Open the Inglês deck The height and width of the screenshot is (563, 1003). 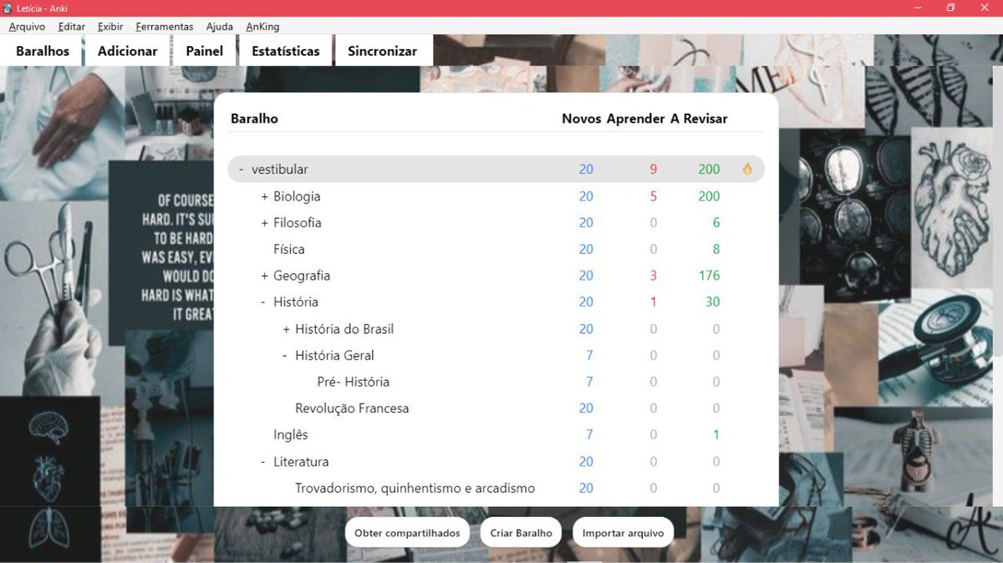point(291,434)
